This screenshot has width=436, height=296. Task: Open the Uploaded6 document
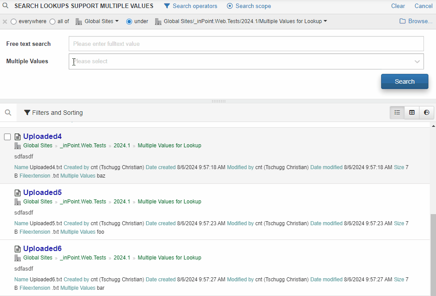42,248
